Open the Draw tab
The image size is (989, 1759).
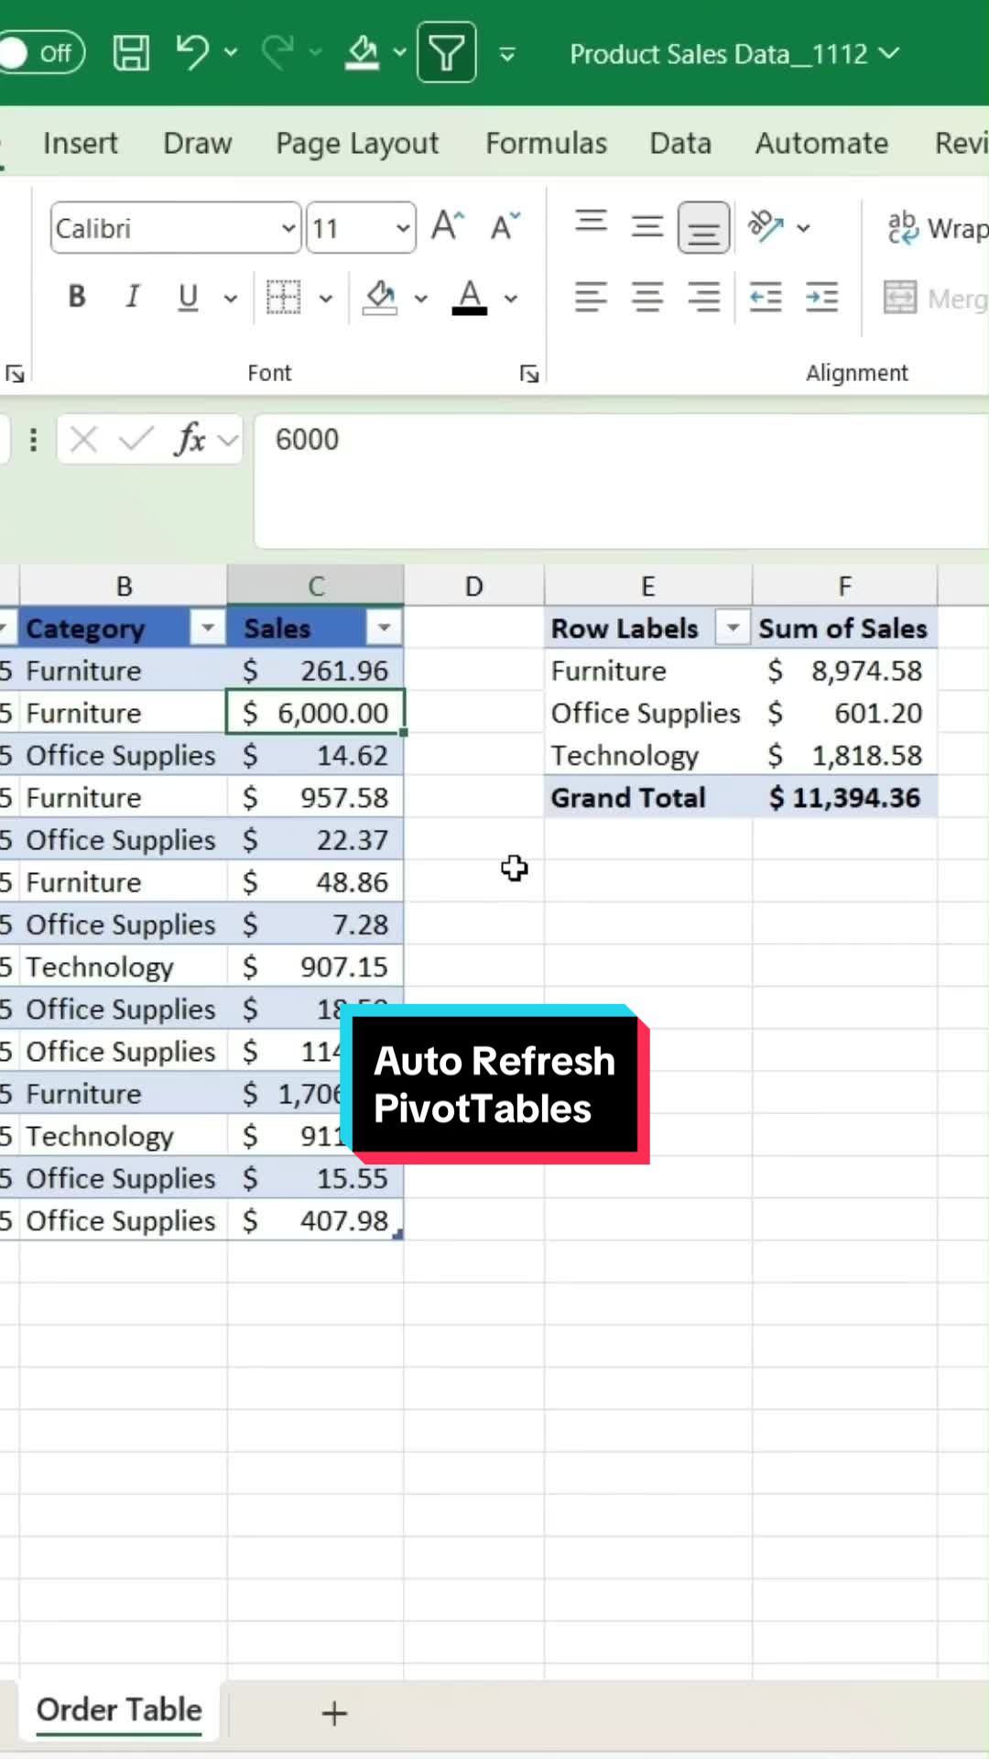[198, 143]
